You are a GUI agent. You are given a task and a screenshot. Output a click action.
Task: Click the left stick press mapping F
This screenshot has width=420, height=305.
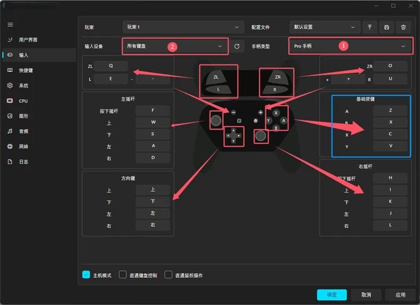[152, 110]
